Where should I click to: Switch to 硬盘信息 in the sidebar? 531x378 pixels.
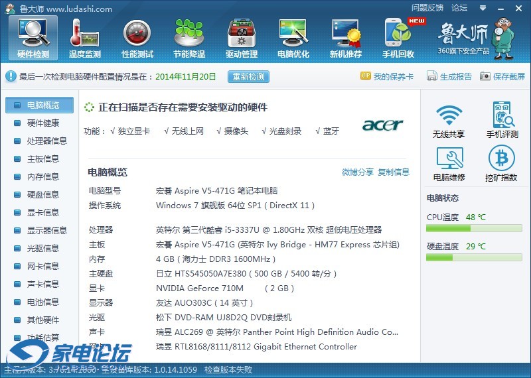pos(42,195)
